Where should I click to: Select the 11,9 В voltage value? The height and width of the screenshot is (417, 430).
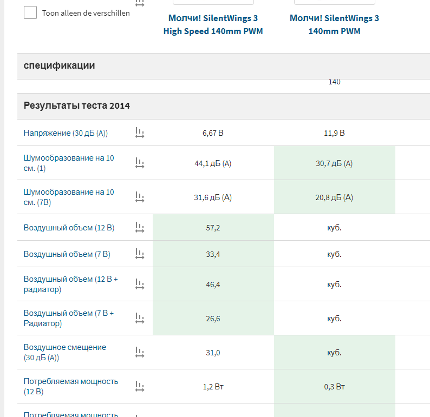tap(334, 133)
